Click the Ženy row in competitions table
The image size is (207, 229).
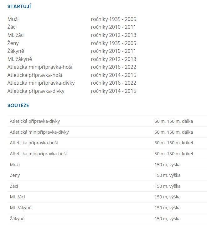coord(15,175)
